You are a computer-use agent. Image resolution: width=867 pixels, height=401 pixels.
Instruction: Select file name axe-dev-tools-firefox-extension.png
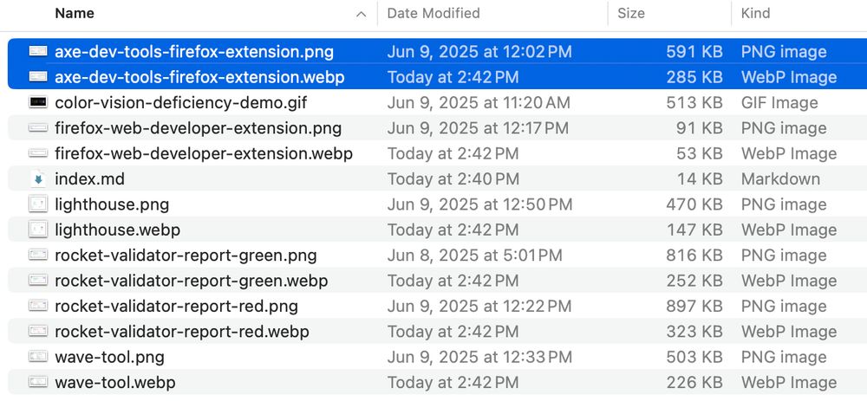point(194,51)
